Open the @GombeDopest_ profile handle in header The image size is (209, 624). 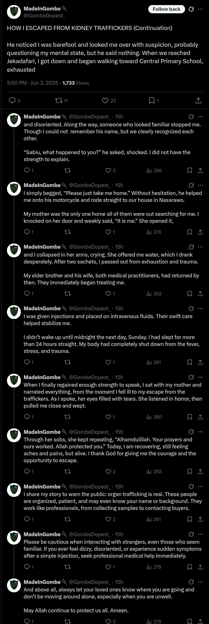[x=44, y=15]
